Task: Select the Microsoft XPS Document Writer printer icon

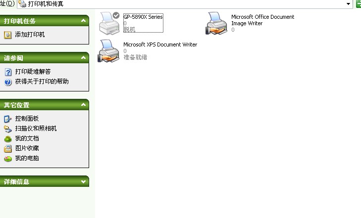Action: 108,51
